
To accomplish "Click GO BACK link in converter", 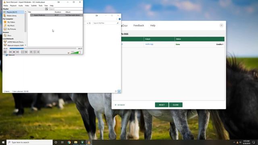I will (120, 105).
